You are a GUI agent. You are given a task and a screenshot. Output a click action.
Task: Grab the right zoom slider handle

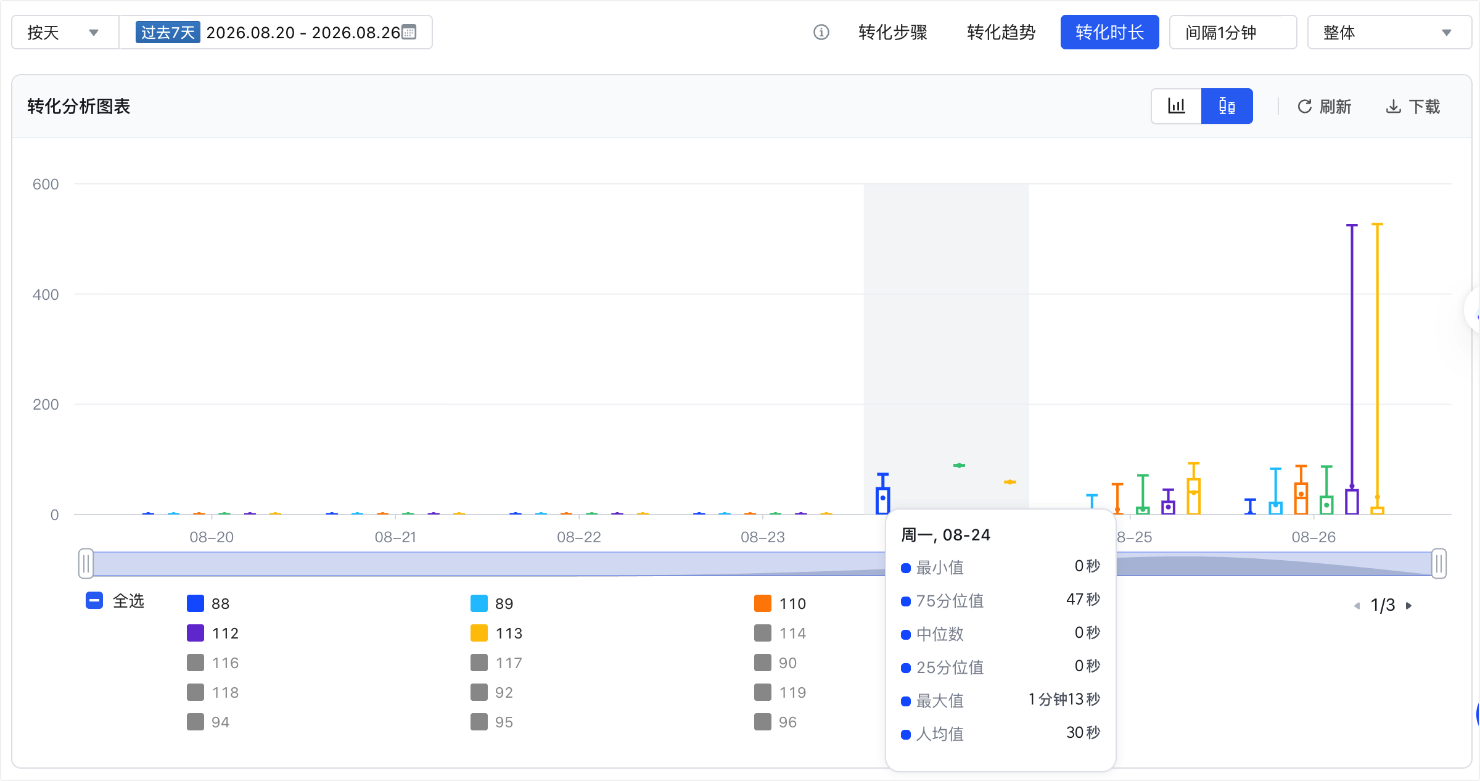click(x=1439, y=564)
